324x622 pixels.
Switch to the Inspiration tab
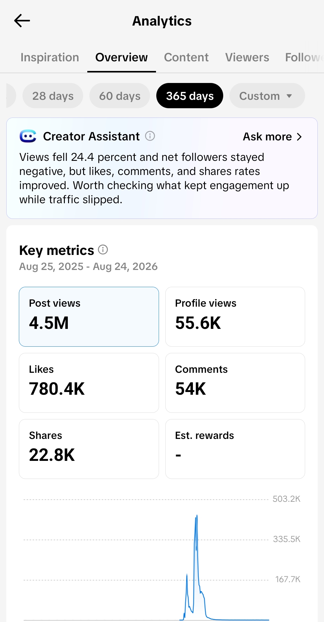click(50, 57)
